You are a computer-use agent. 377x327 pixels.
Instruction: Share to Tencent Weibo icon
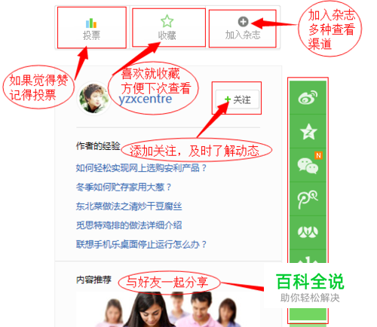pos(308,199)
